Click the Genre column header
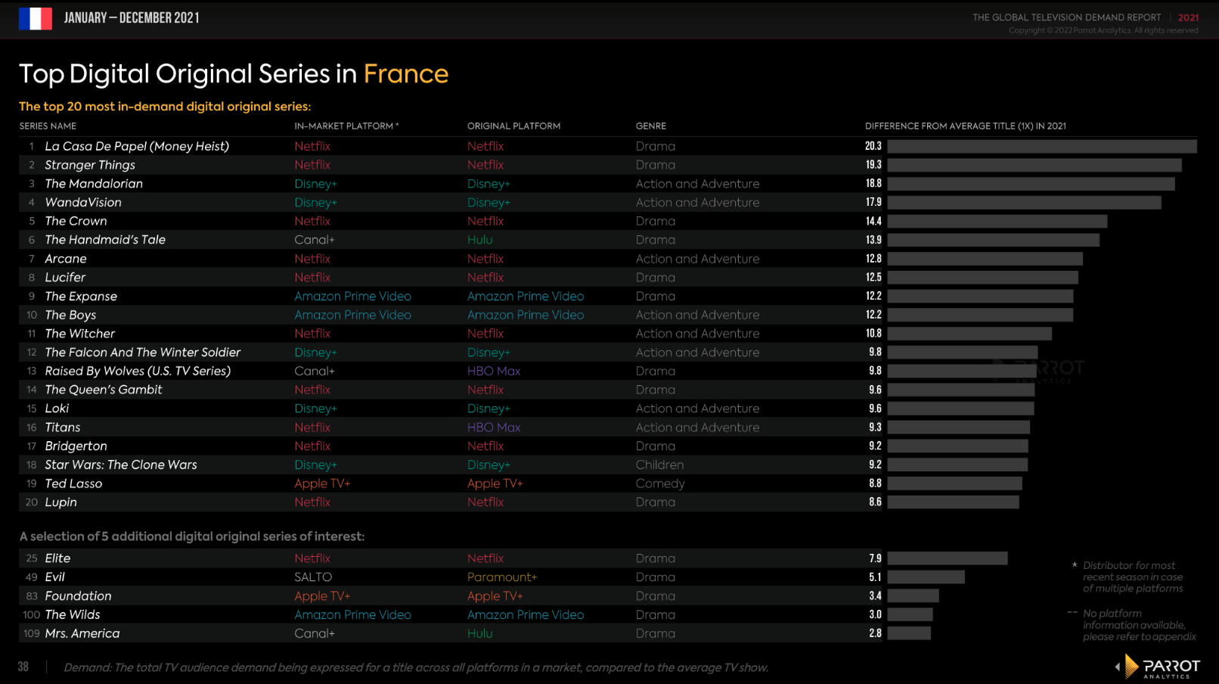This screenshot has width=1219, height=684. point(651,126)
